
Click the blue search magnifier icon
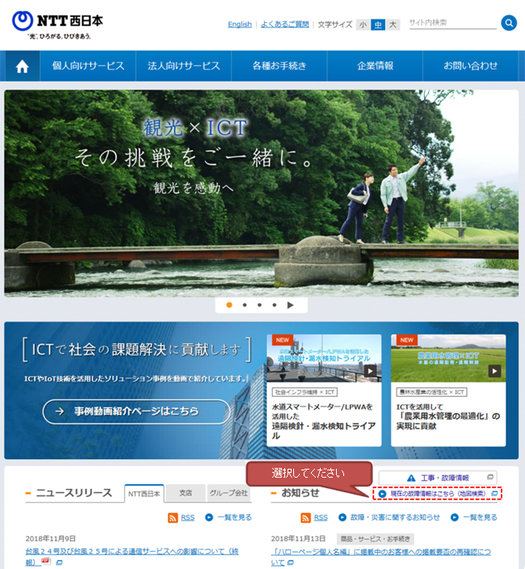509,23
